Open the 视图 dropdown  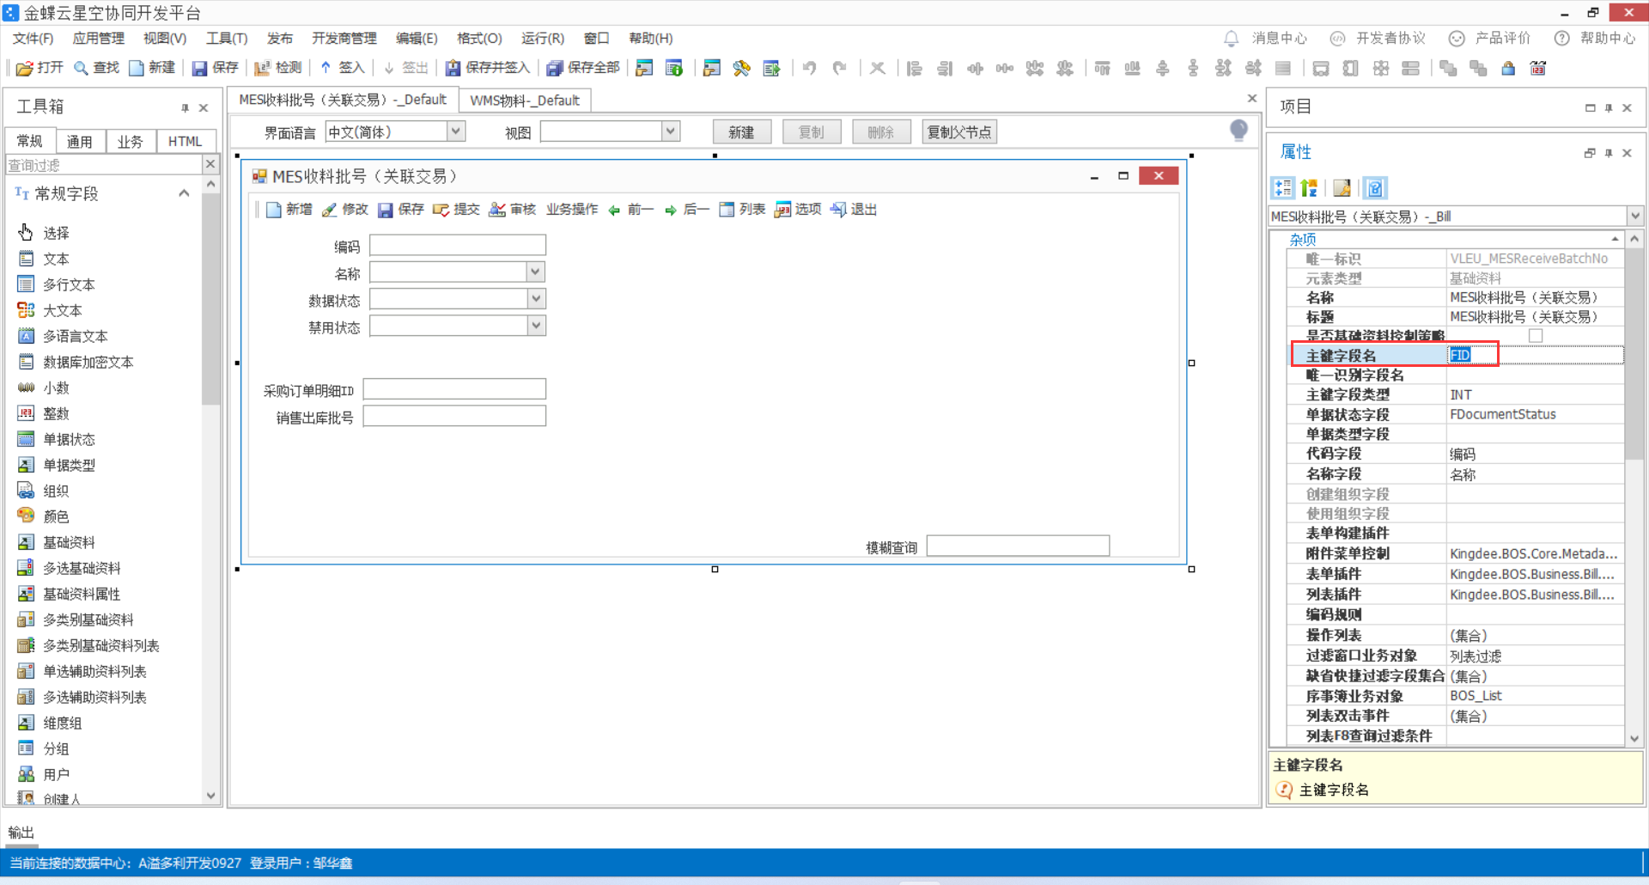[671, 131]
